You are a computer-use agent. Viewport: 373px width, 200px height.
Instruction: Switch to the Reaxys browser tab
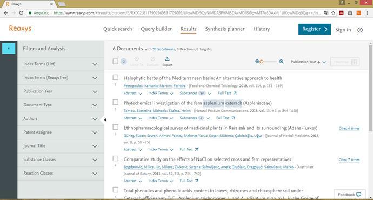(x=29, y=4)
